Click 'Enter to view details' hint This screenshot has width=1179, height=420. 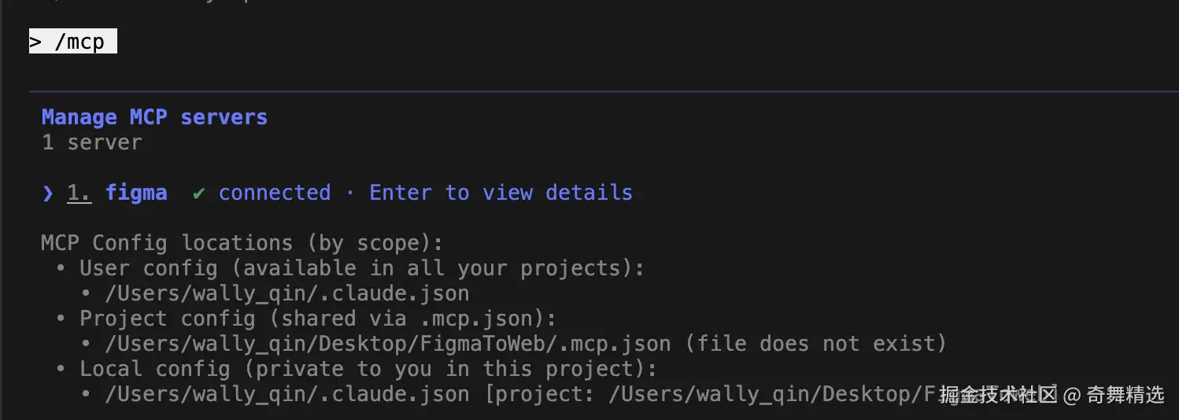click(x=501, y=193)
